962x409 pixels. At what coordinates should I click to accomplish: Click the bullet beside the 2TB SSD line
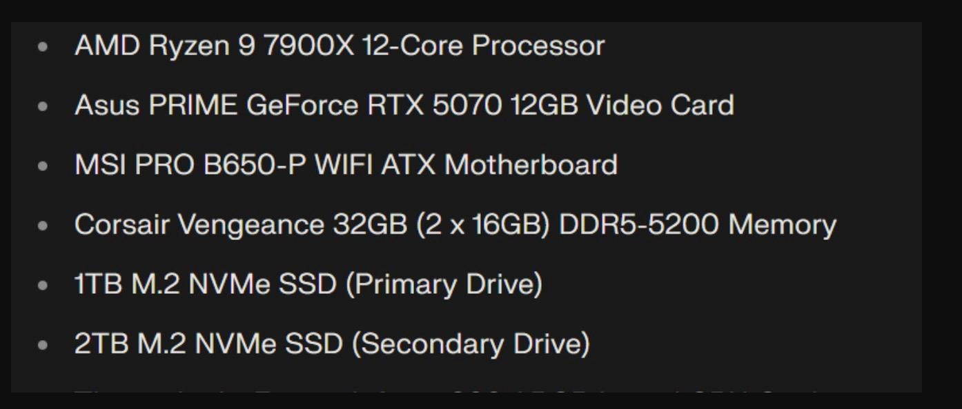[x=44, y=344]
